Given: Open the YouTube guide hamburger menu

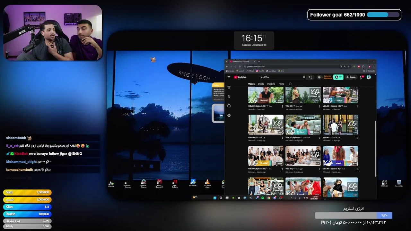Looking at the screenshot, I should (x=229, y=77).
